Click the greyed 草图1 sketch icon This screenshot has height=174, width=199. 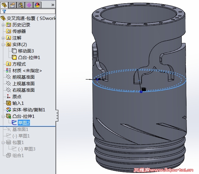(x=9, y=136)
